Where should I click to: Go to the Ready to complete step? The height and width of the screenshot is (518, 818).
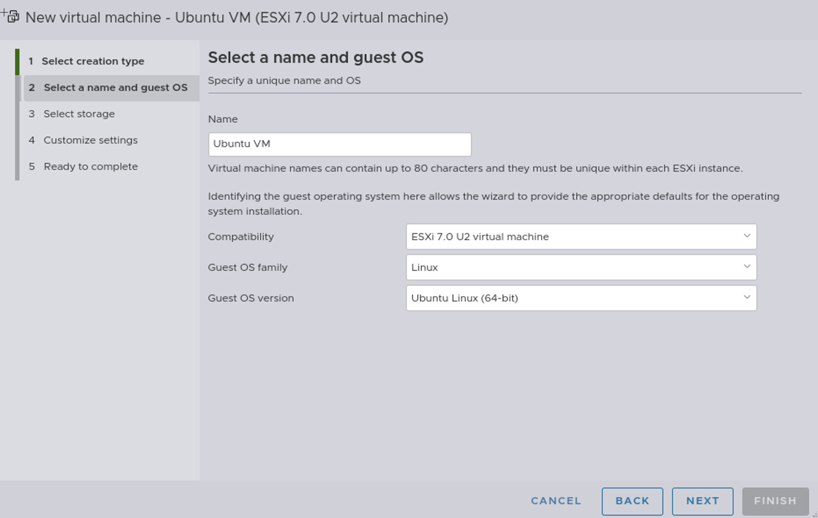pos(90,166)
